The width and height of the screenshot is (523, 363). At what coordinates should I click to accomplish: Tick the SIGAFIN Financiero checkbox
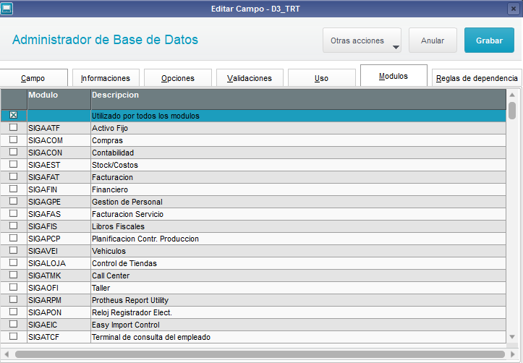13,189
